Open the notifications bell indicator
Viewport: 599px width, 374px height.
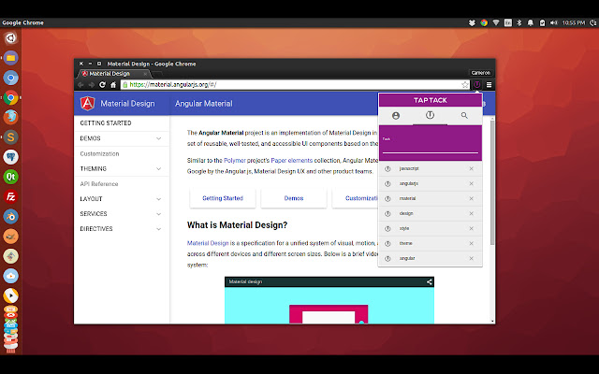[531, 22]
